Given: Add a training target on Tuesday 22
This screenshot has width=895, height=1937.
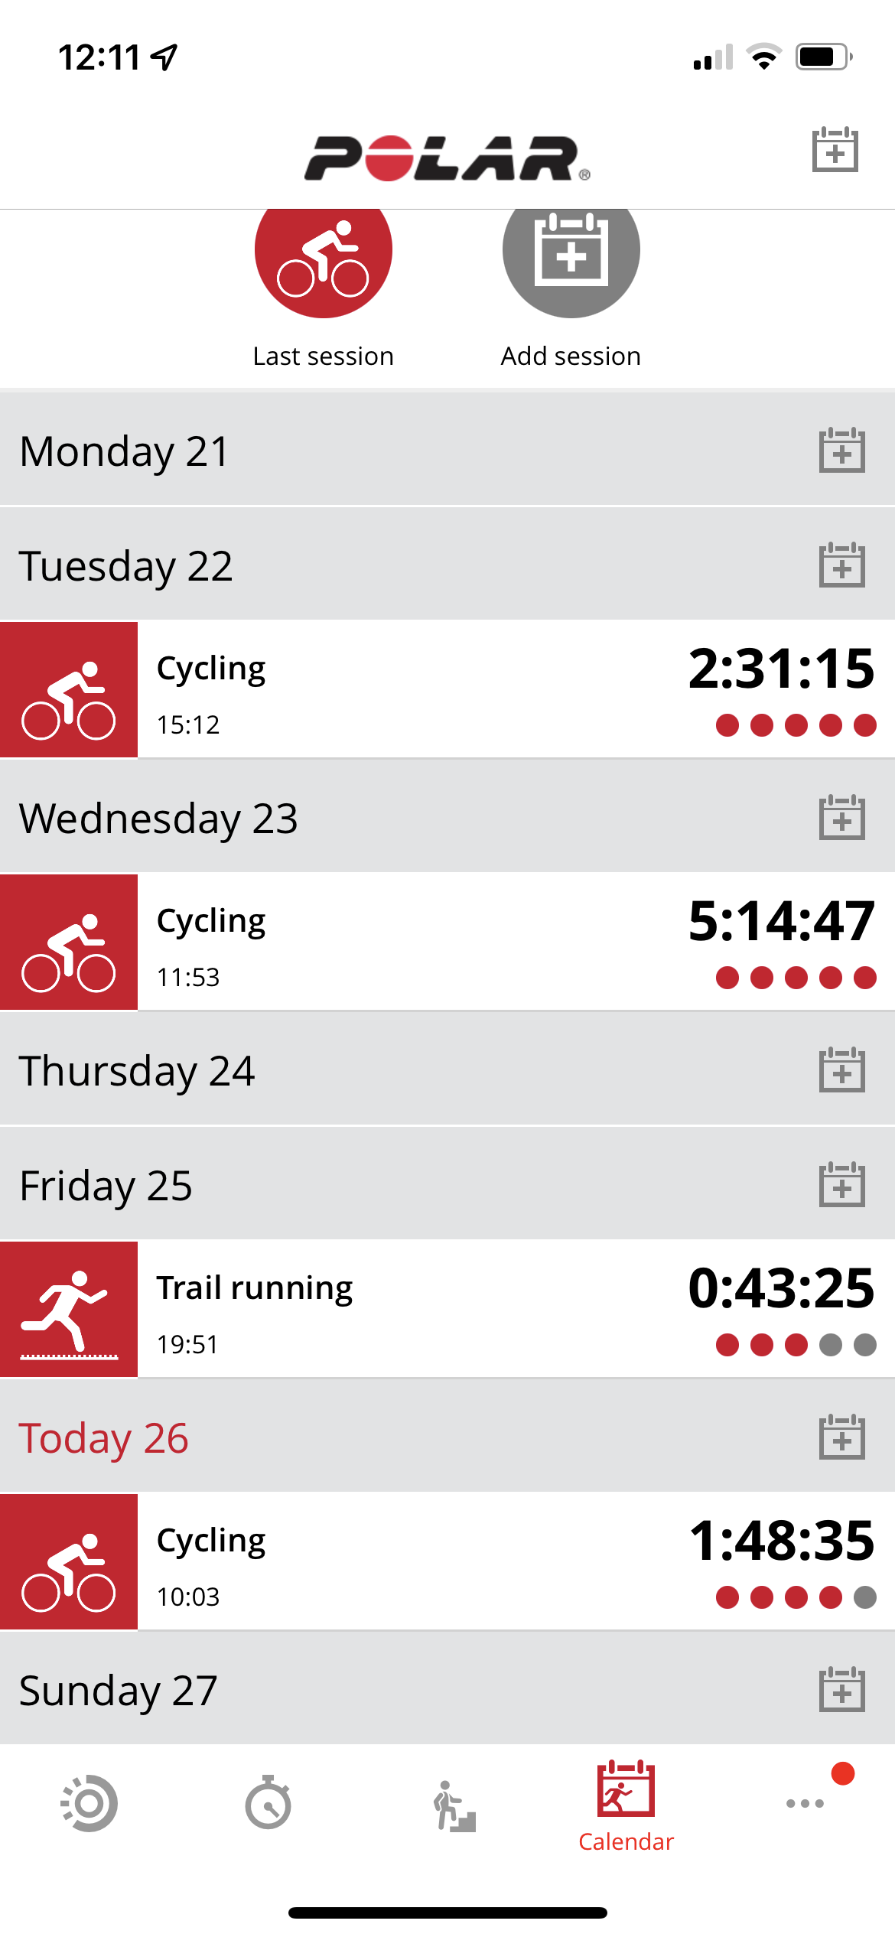Looking at the screenshot, I should 841,565.
